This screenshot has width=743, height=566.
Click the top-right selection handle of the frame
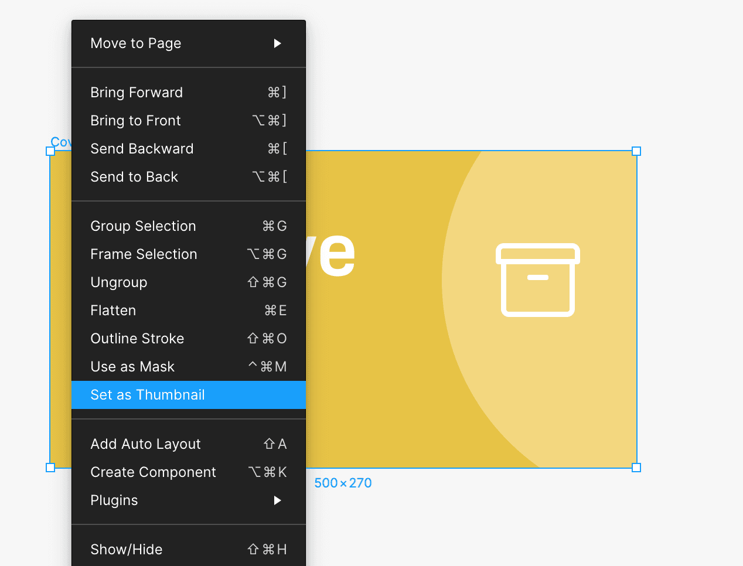[636, 151]
